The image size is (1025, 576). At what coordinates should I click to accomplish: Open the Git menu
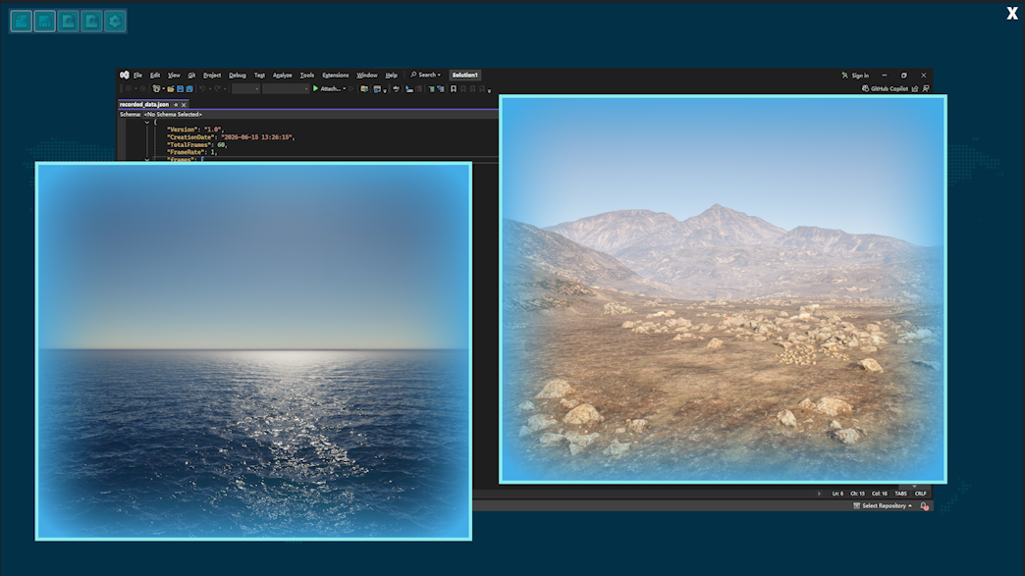191,76
